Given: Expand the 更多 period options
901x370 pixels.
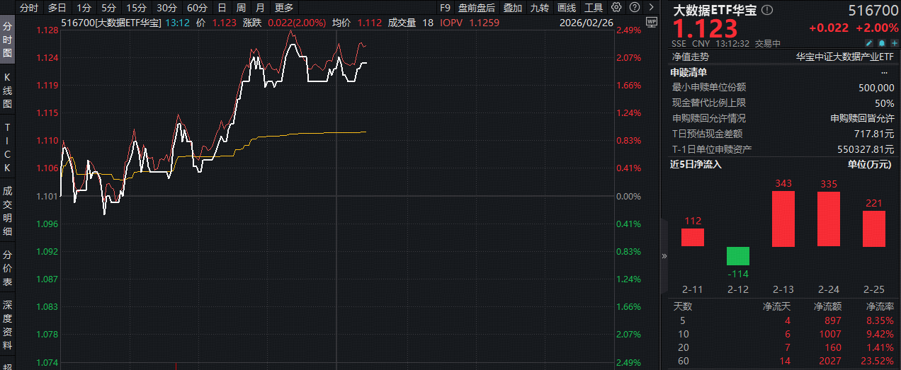Looking at the screenshot, I should 284,8.
